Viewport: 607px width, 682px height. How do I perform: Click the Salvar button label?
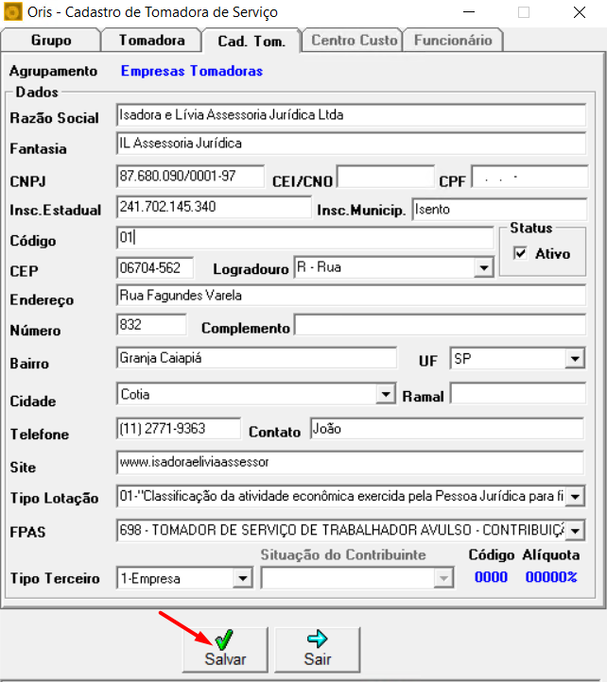(225, 659)
